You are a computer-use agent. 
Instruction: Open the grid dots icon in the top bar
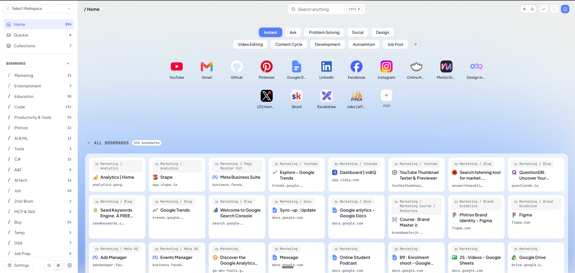point(554,9)
